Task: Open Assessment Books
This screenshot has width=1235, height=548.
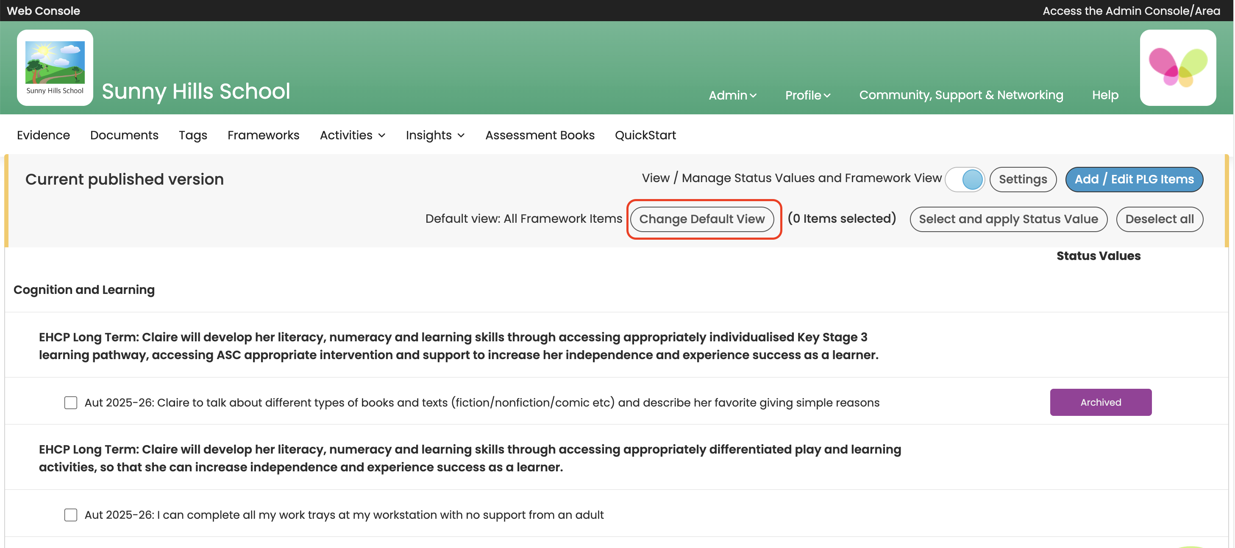Action: point(540,135)
